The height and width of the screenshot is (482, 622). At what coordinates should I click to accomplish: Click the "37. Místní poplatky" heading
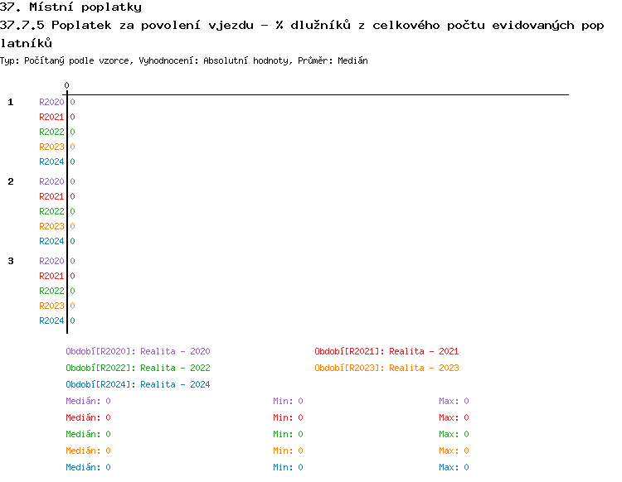[x=70, y=7]
